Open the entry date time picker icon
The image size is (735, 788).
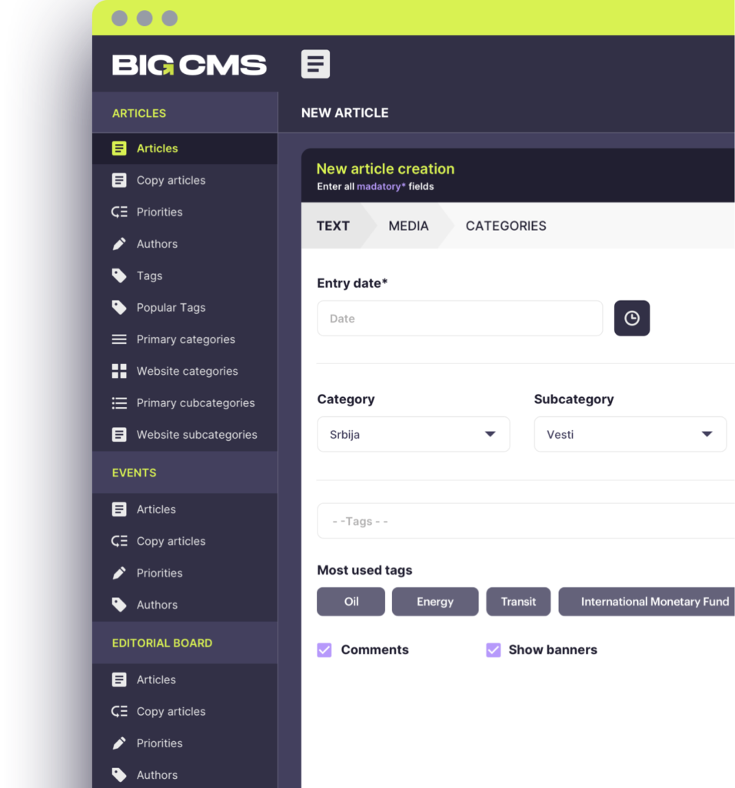coord(631,318)
